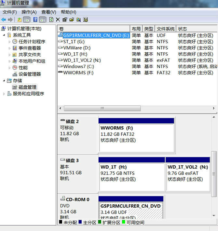
Task: Click the black X delete toolbar icon
Action: [58, 20]
